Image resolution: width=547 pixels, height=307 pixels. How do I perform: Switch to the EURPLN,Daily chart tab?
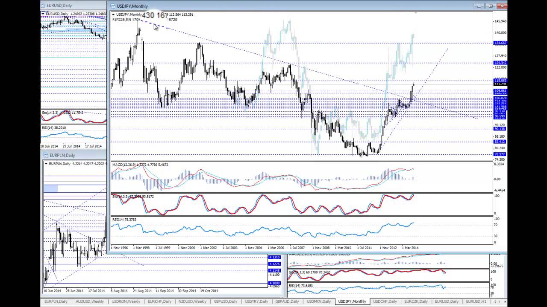point(56,301)
